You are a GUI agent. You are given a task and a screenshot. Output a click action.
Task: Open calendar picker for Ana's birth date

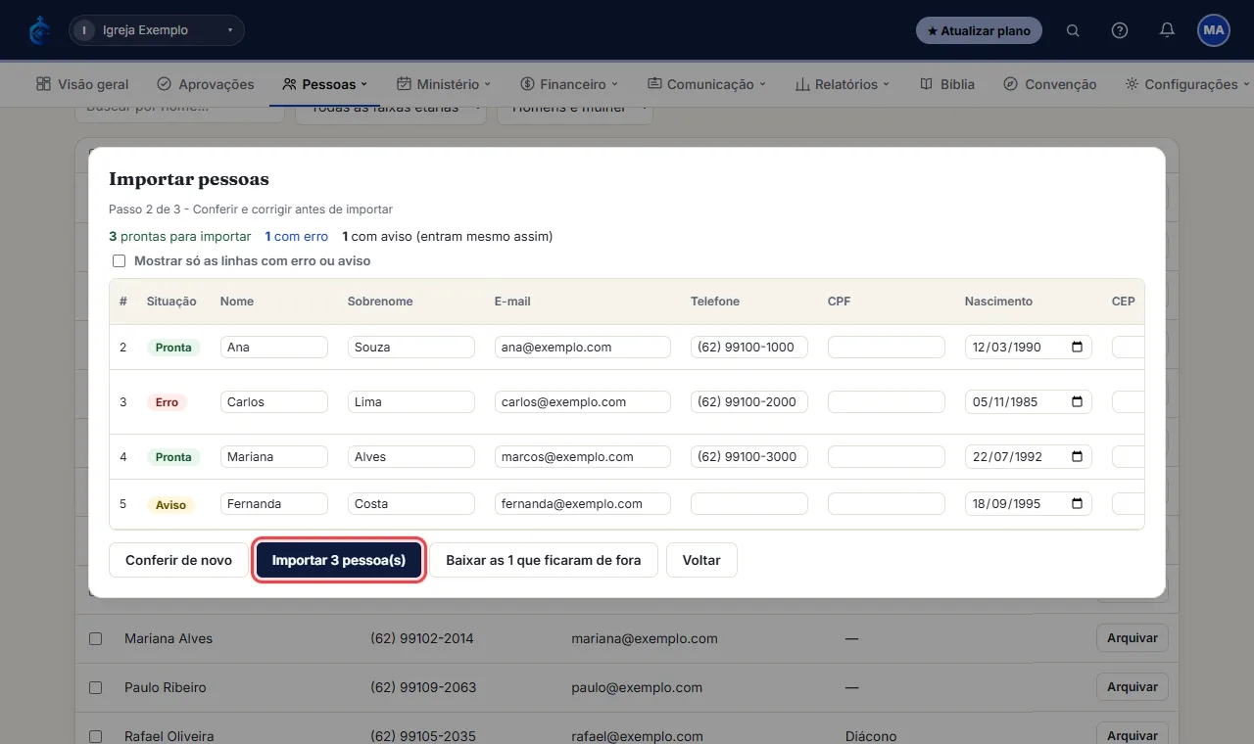click(x=1078, y=348)
